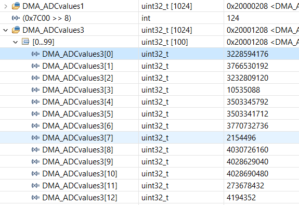
Task: Click variable icon for DMA_ADCvalues3[0]
Action: [35, 54]
